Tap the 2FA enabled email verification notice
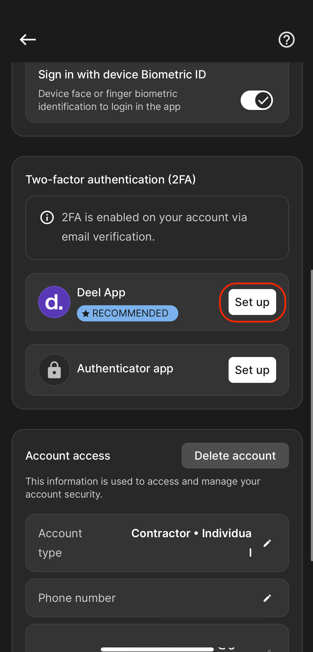The image size is (313, 652). (157, 228)
